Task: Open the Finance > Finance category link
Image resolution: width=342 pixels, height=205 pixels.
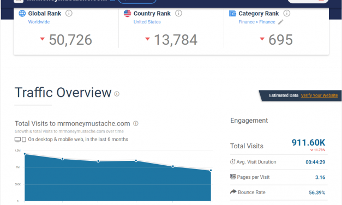Action: point(257,22)
